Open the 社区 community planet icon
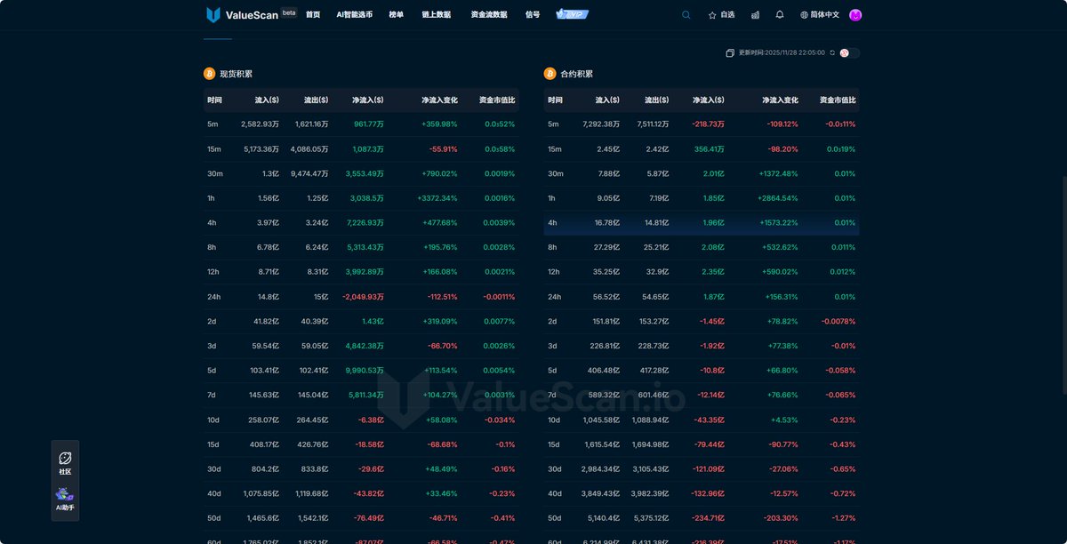 point(65,457)
